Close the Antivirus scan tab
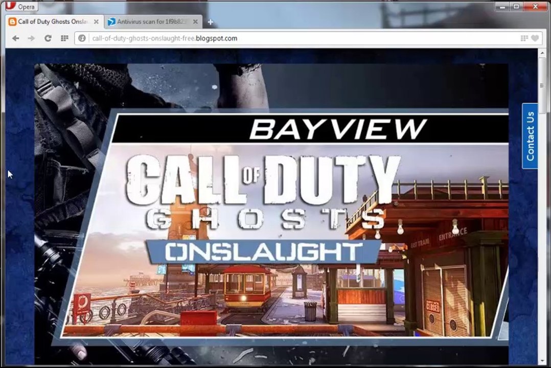Screen dimensions: 551x368 pyautogui.click(x=195, y=22)
